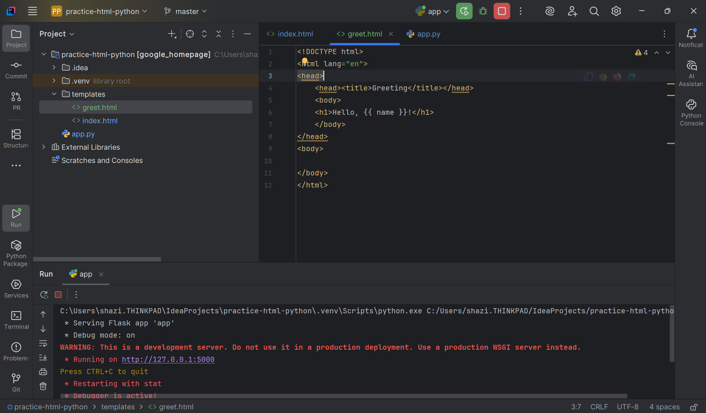Screen dimensions: 706x413
Task: Open IDE settings gear
Action: (x=616, y=11)
